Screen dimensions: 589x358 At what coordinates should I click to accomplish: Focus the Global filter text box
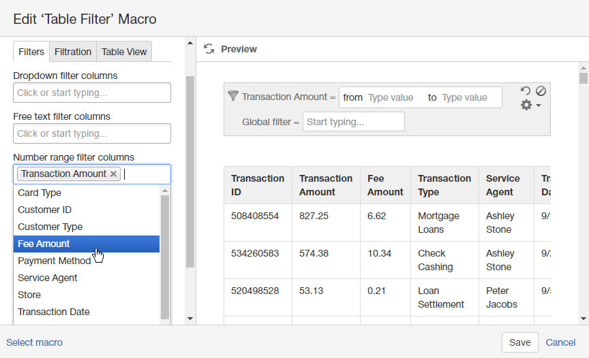click(x=353, y=122)
